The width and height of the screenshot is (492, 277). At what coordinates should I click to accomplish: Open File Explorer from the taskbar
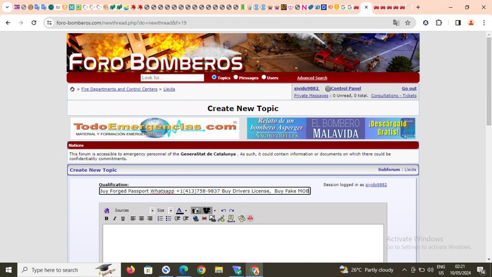[x=219, y=270]
